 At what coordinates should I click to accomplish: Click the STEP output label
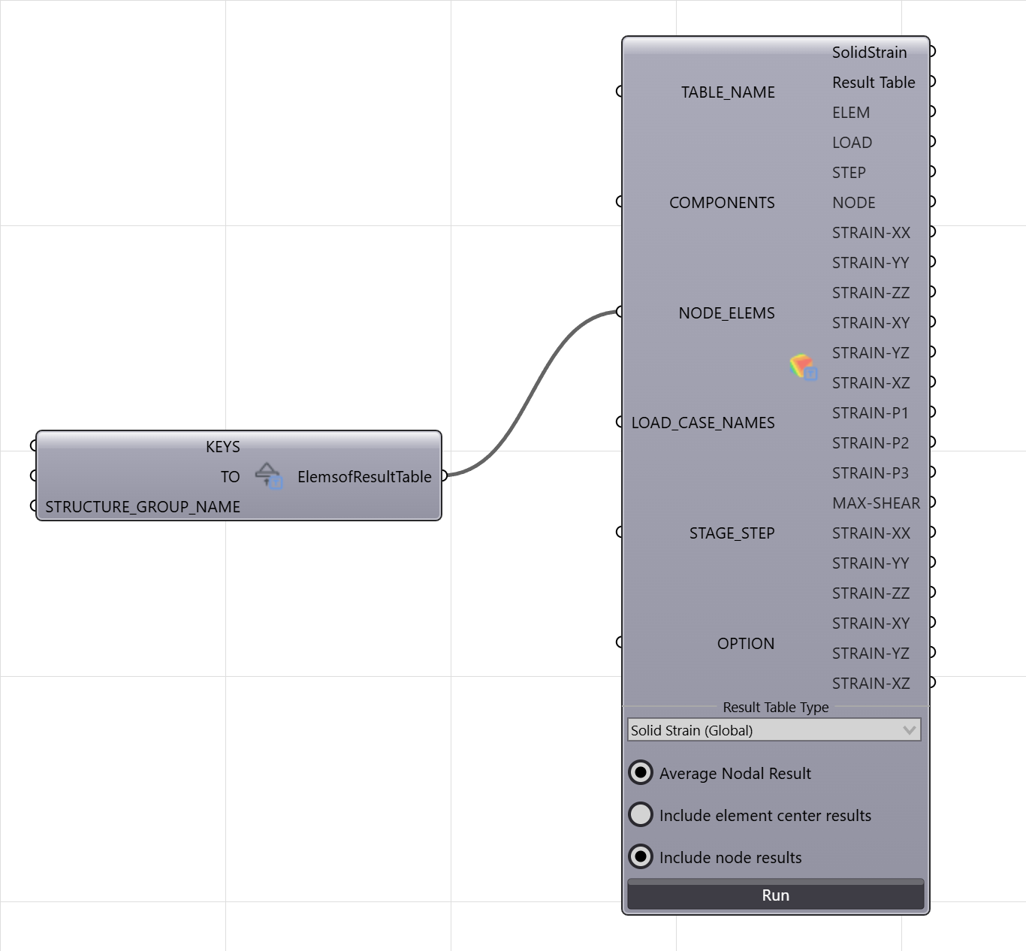(x=849, y=173)
